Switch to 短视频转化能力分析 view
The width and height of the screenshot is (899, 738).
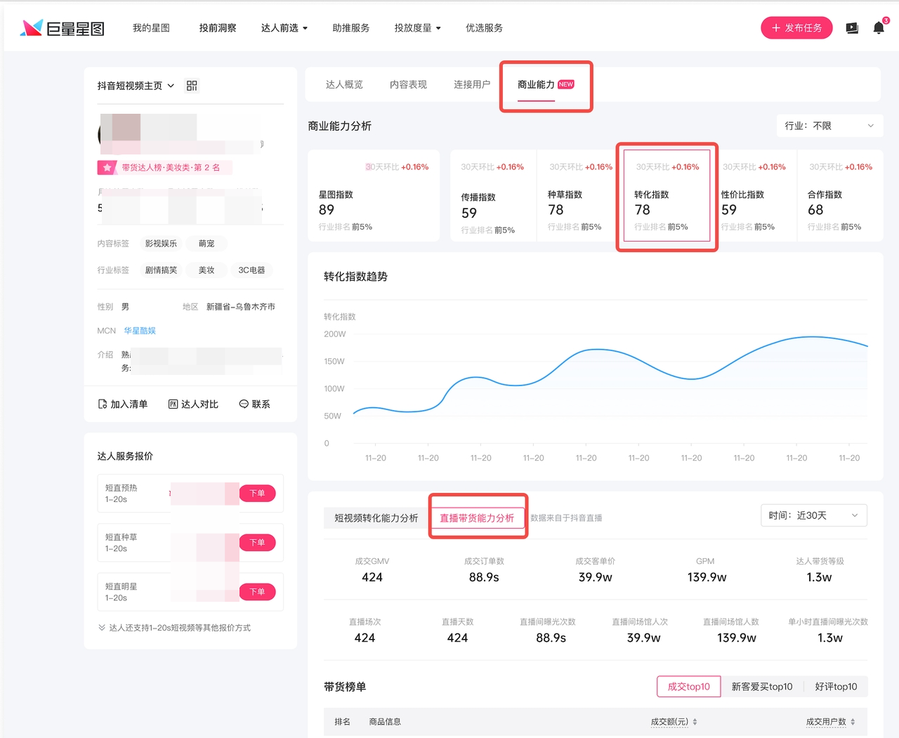point(376,518)
